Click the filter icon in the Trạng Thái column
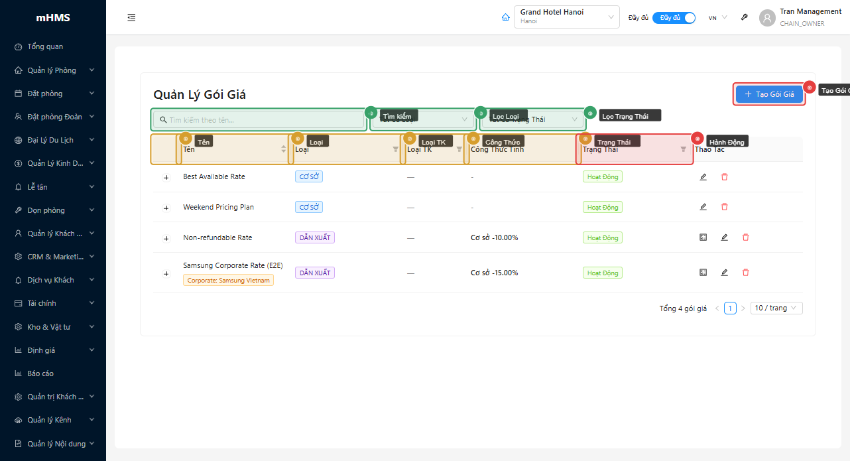Image resolution: width=850 pixels, height=461 pixels. tap(683, 150)
